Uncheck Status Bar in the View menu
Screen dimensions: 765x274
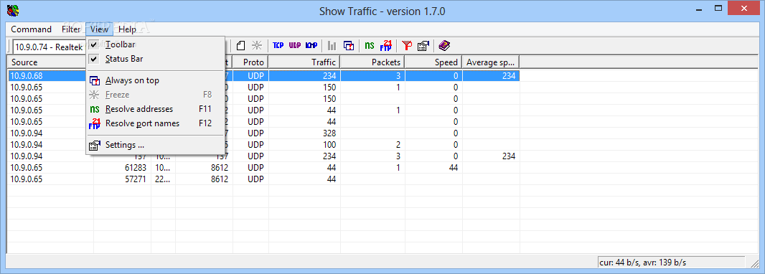point(155,59)
